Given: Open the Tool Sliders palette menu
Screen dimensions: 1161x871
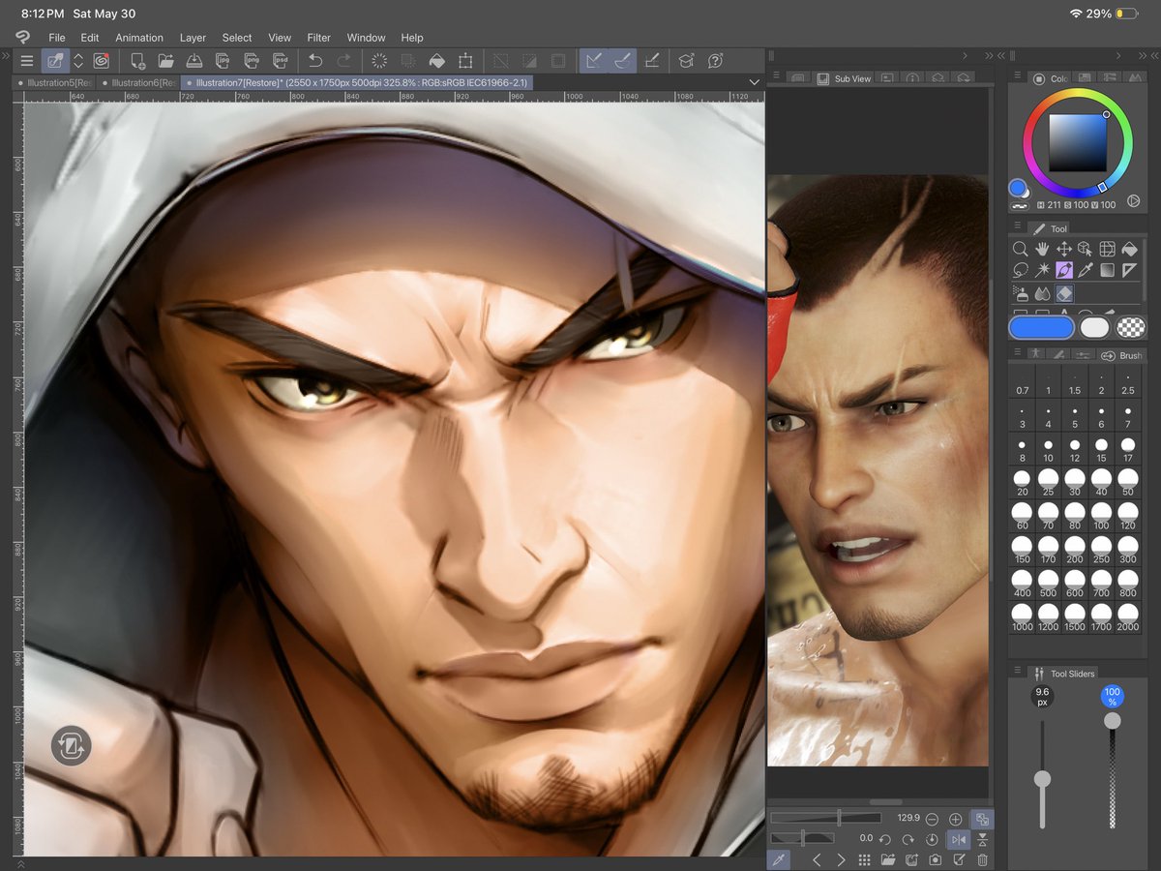Looking at the screenshot, I should point(1017,672).
